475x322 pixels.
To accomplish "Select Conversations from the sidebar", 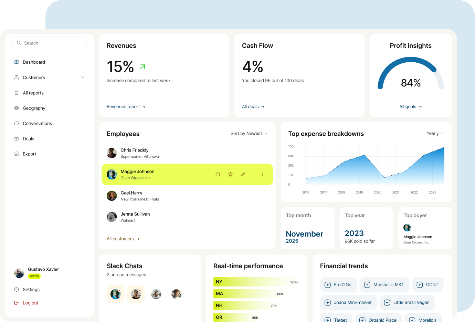I will coord(37,123).
